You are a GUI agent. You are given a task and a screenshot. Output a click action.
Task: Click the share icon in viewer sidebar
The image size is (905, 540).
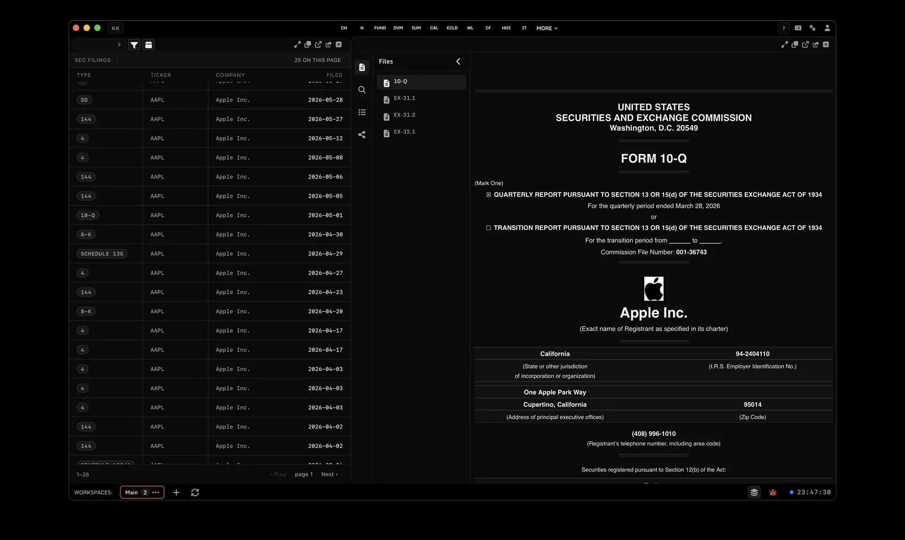(362, 135)
